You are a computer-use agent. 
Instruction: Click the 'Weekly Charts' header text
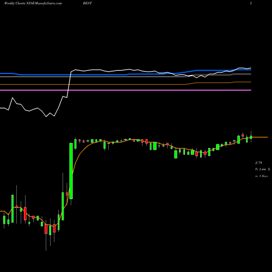click(x=15, y=3)
